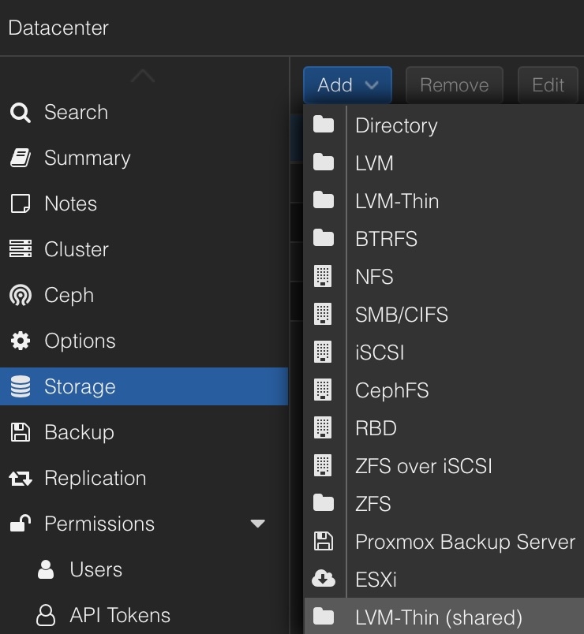Select the ZFS menu item
The image size is (584, 634).
coord(444,503)
